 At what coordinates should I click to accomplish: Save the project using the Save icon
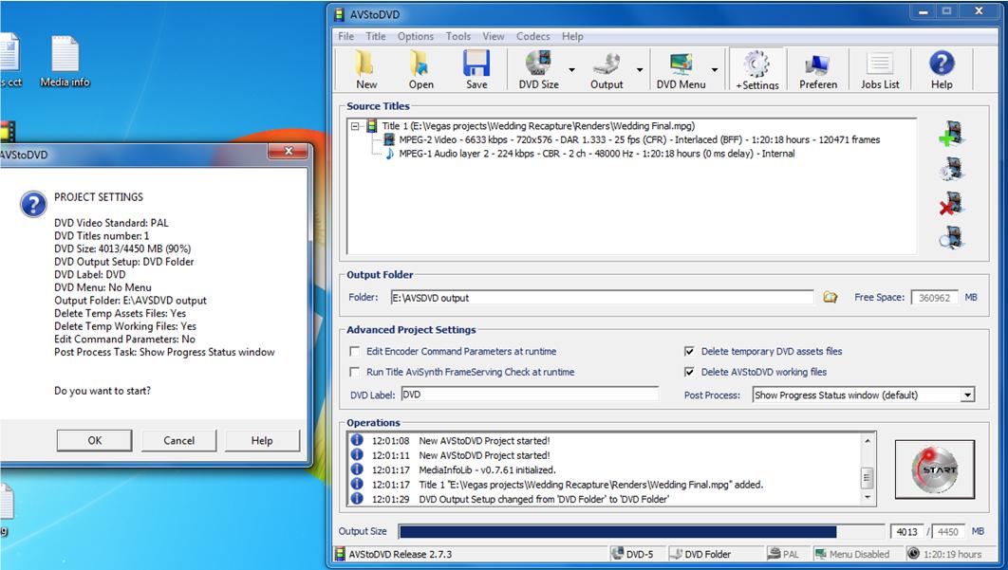tap(476, 69)
